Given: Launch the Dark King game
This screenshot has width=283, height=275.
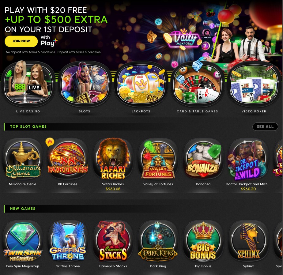Looking at the screenshot, I should [158, 241].
